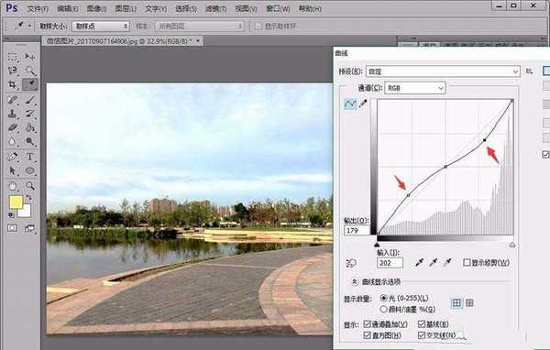
Task: Open the Edit menu
Action: (x=68, y=9)
